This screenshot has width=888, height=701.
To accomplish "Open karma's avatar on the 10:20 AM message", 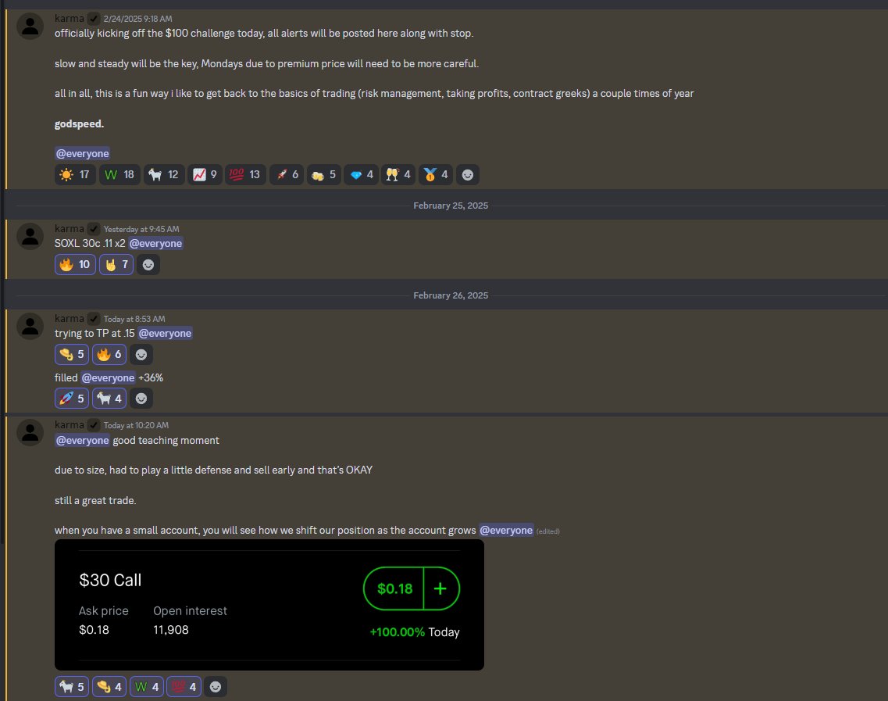I will coord(30,432).
